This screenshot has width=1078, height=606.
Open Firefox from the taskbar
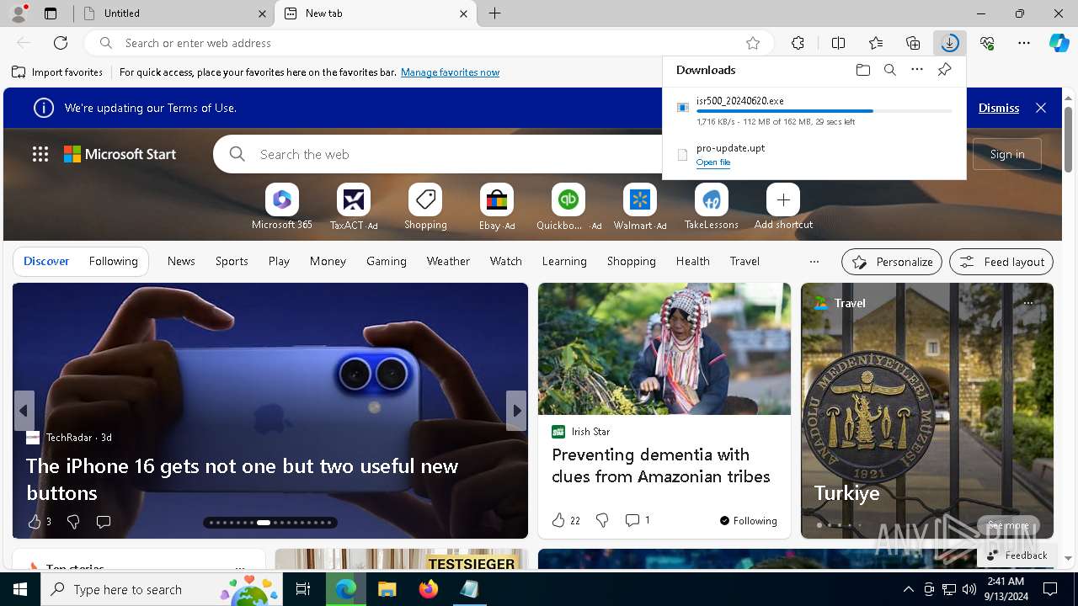coord(429,589)
